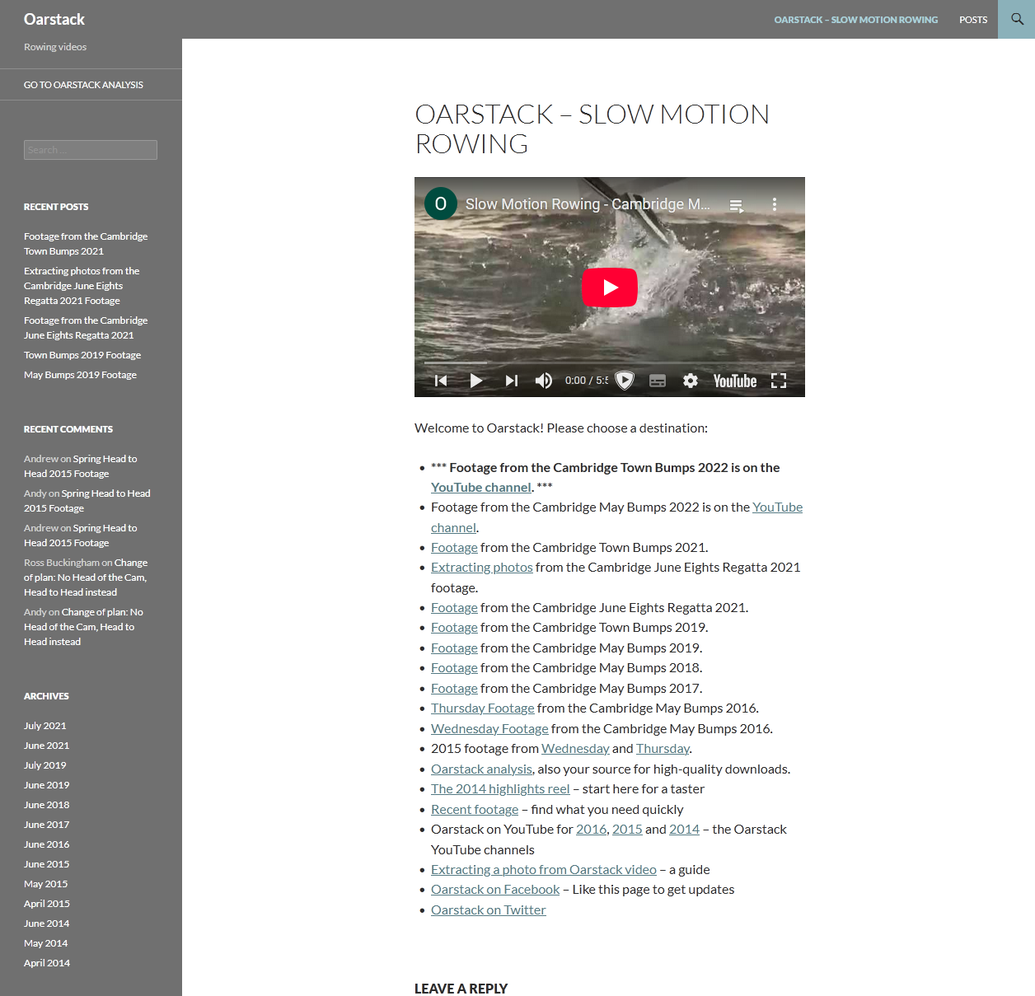Image resolution: width=1035 pixels, height=996 pixels.
Task: Open the Oarstack site title
Action: 54,19
